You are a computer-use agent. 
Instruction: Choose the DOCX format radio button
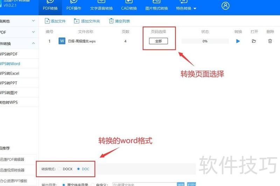59,169
